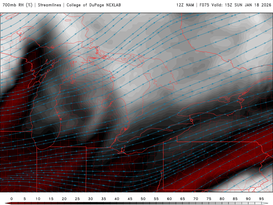This screenshot has width=273, height=205.
Task: Click the "95" value on the color scale
Action: click(261, 199)
